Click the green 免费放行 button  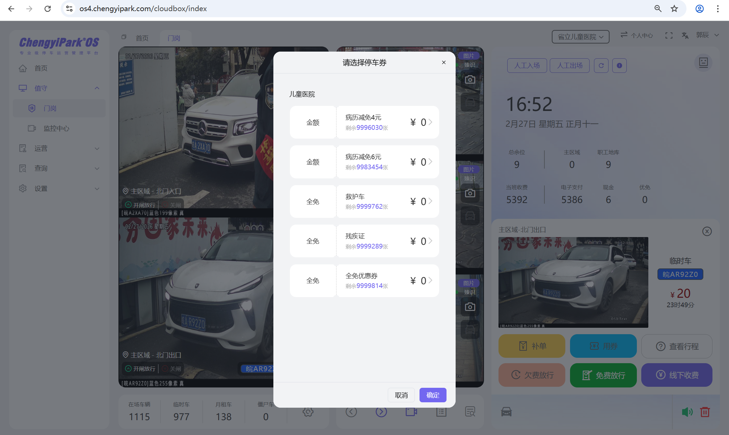pos(603,375)
